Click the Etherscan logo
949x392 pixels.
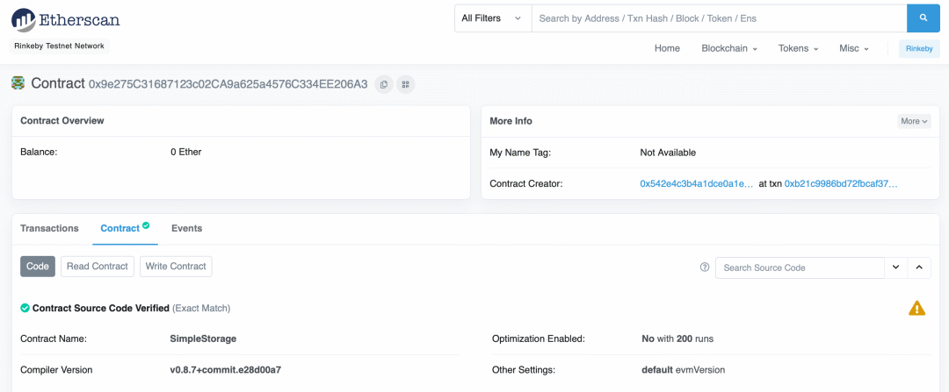pyautogui.click(x=66, y=19)
